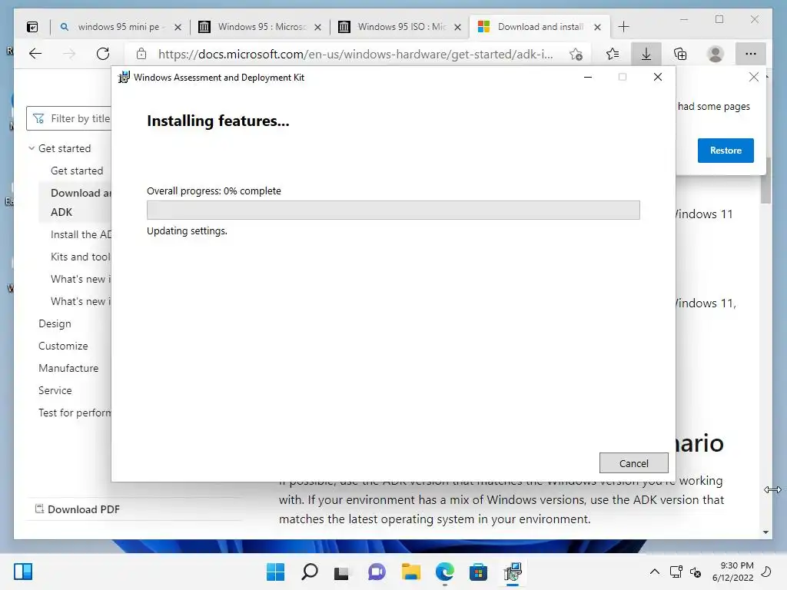Minimize the Deployment Kit installer window
The height and width of the screenshot is (590, 787).
click(x=588, y=78)
